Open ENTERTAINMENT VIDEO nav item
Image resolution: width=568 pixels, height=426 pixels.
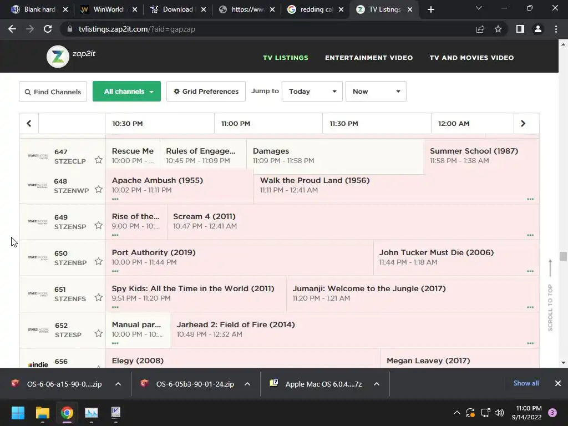[x=369, y=58]
